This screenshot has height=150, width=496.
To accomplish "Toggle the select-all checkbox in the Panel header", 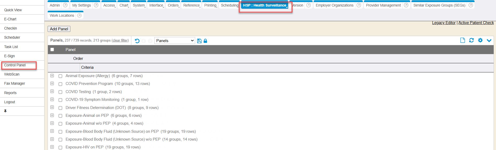I will pyautogui.click(x=52, y=50).
